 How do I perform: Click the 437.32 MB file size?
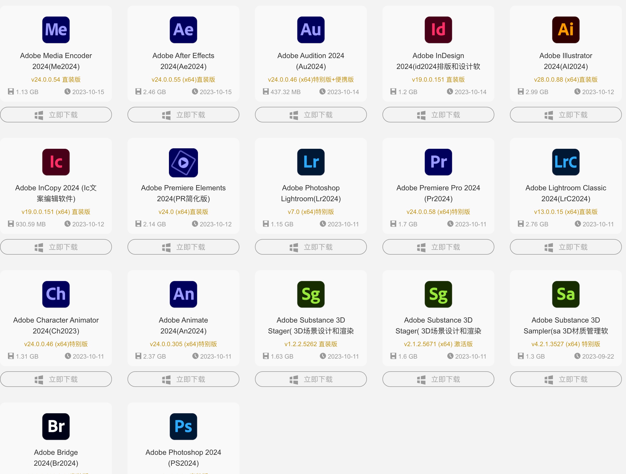pyautogui.click(x=285, y=92)
